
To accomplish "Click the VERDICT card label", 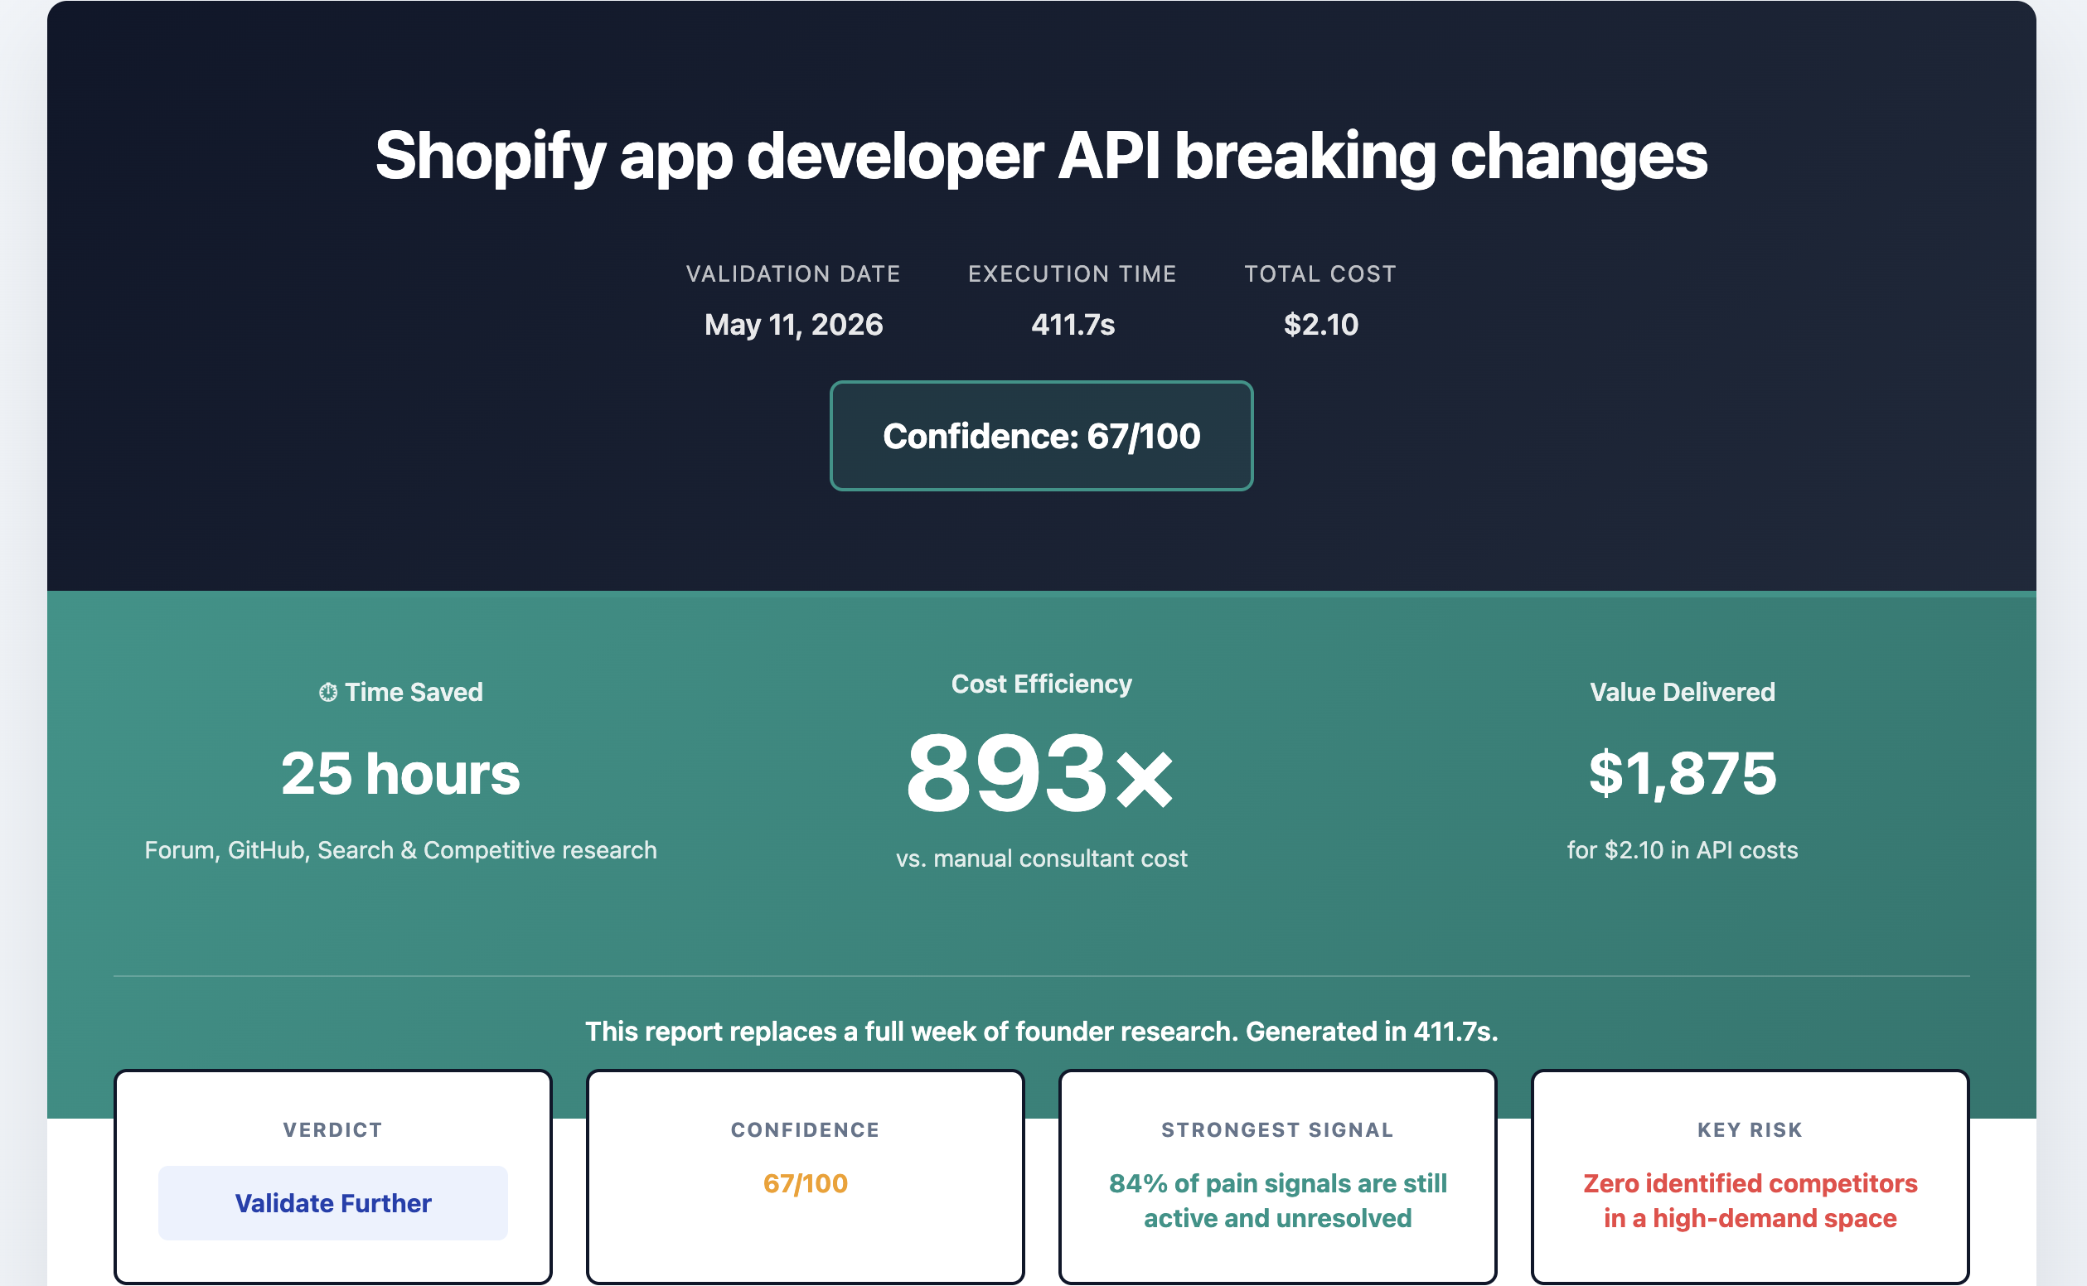I will click(x=332, y=1129).
